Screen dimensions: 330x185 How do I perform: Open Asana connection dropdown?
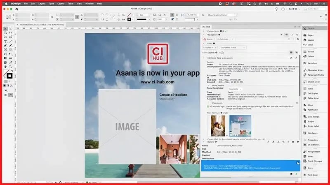[x=209, y=39]
